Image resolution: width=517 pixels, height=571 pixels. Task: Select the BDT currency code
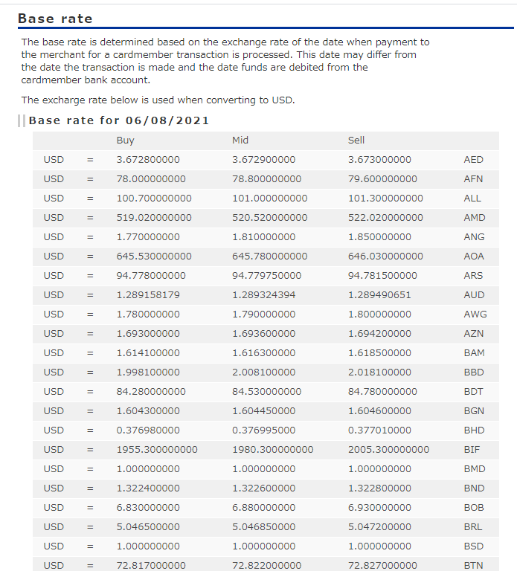[473, 391]
